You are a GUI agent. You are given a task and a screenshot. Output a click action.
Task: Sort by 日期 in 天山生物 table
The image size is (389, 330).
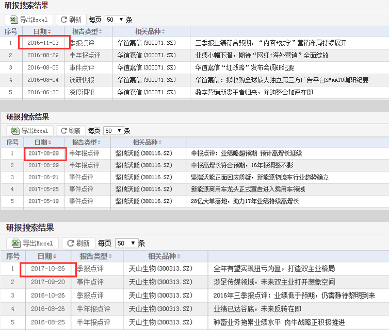pyautogui.click(x=47, y=256)
